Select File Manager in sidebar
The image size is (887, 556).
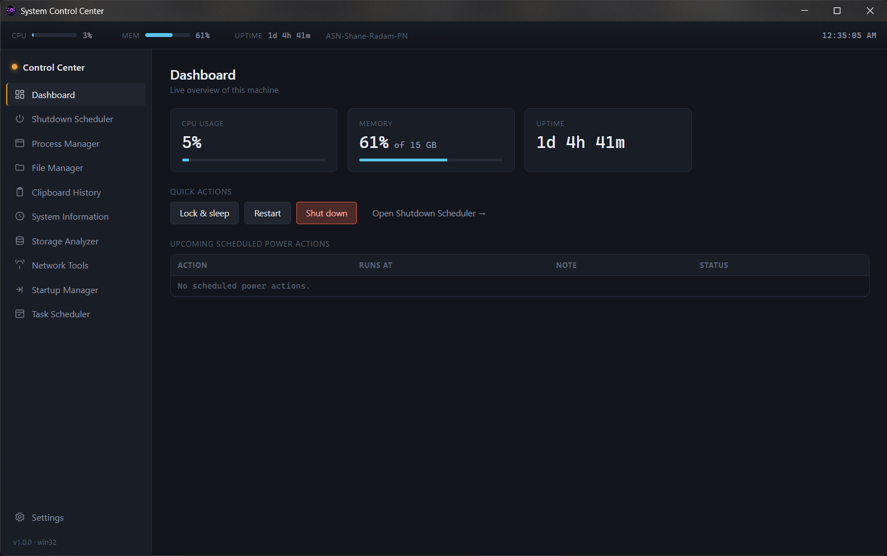pos(76,168)
